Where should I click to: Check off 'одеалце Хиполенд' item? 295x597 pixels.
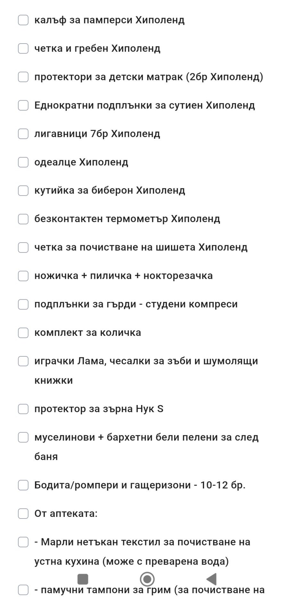[23, 162]
